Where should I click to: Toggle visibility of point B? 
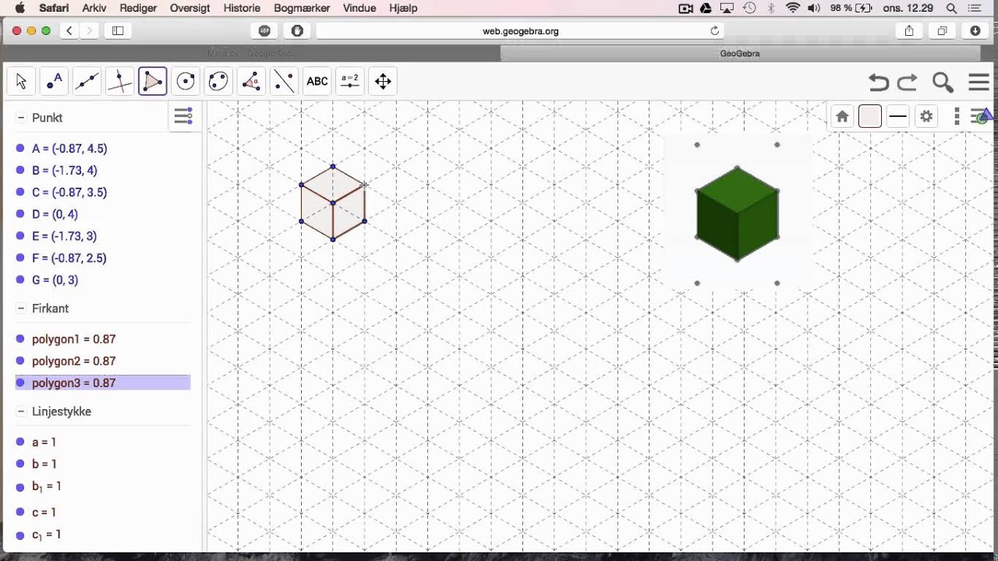[20, 170]
